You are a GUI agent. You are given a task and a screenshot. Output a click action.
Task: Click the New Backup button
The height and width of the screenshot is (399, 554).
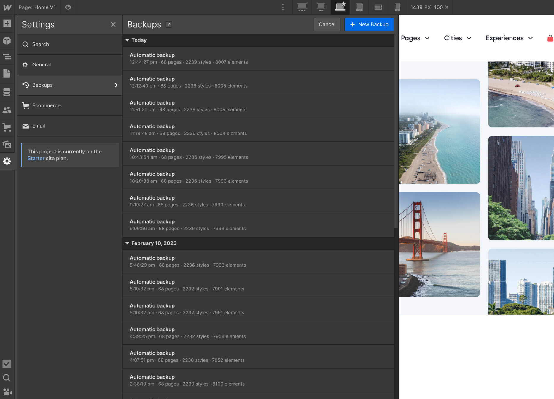coord(369,24)
